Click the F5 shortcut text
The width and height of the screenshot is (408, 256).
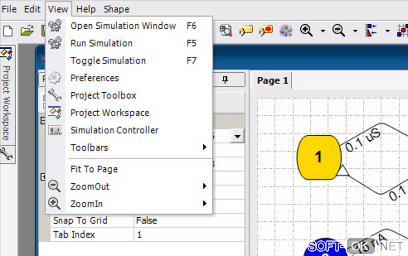click(191, 43)
